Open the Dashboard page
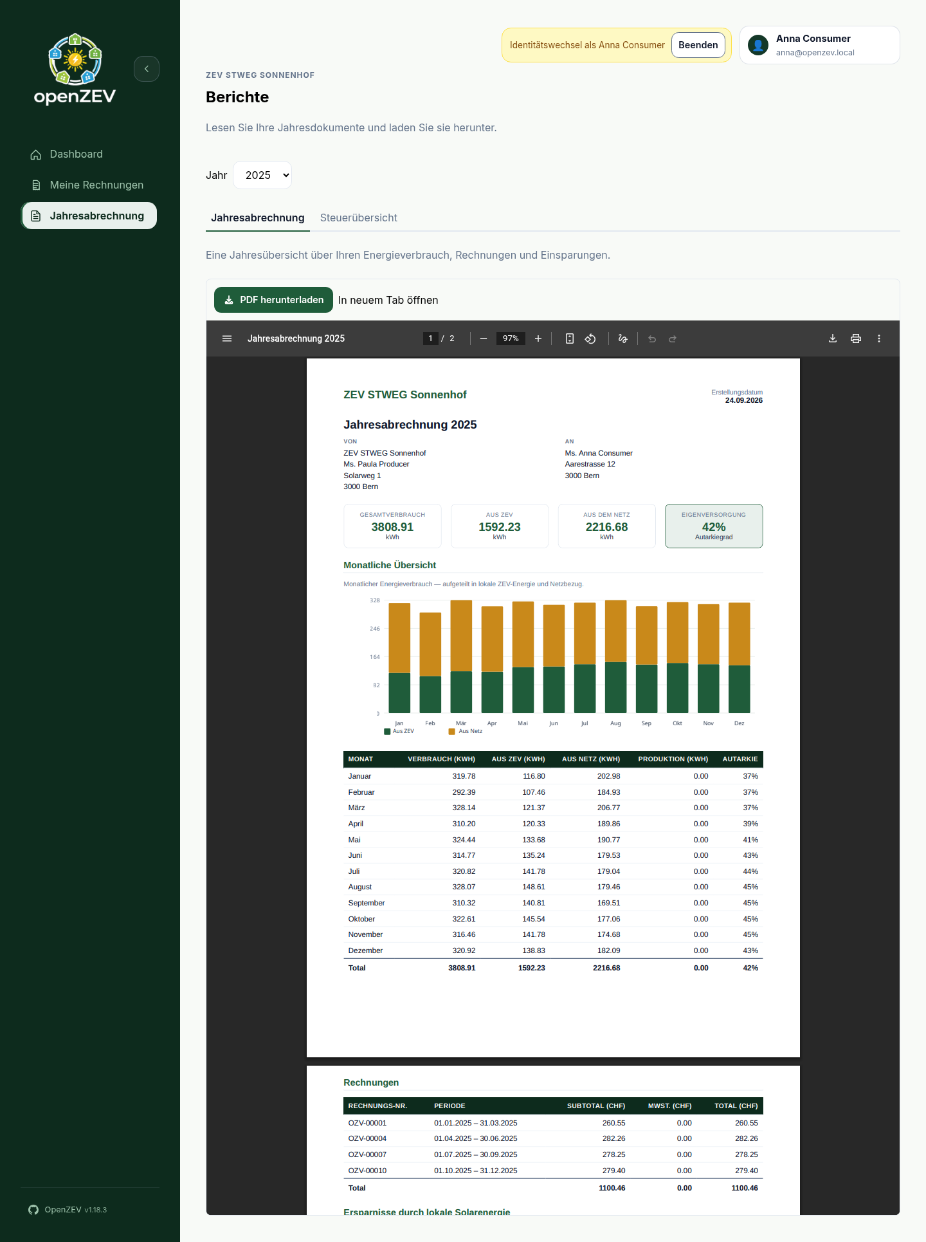Screen dimensions: 926x1242 [89, 154]
